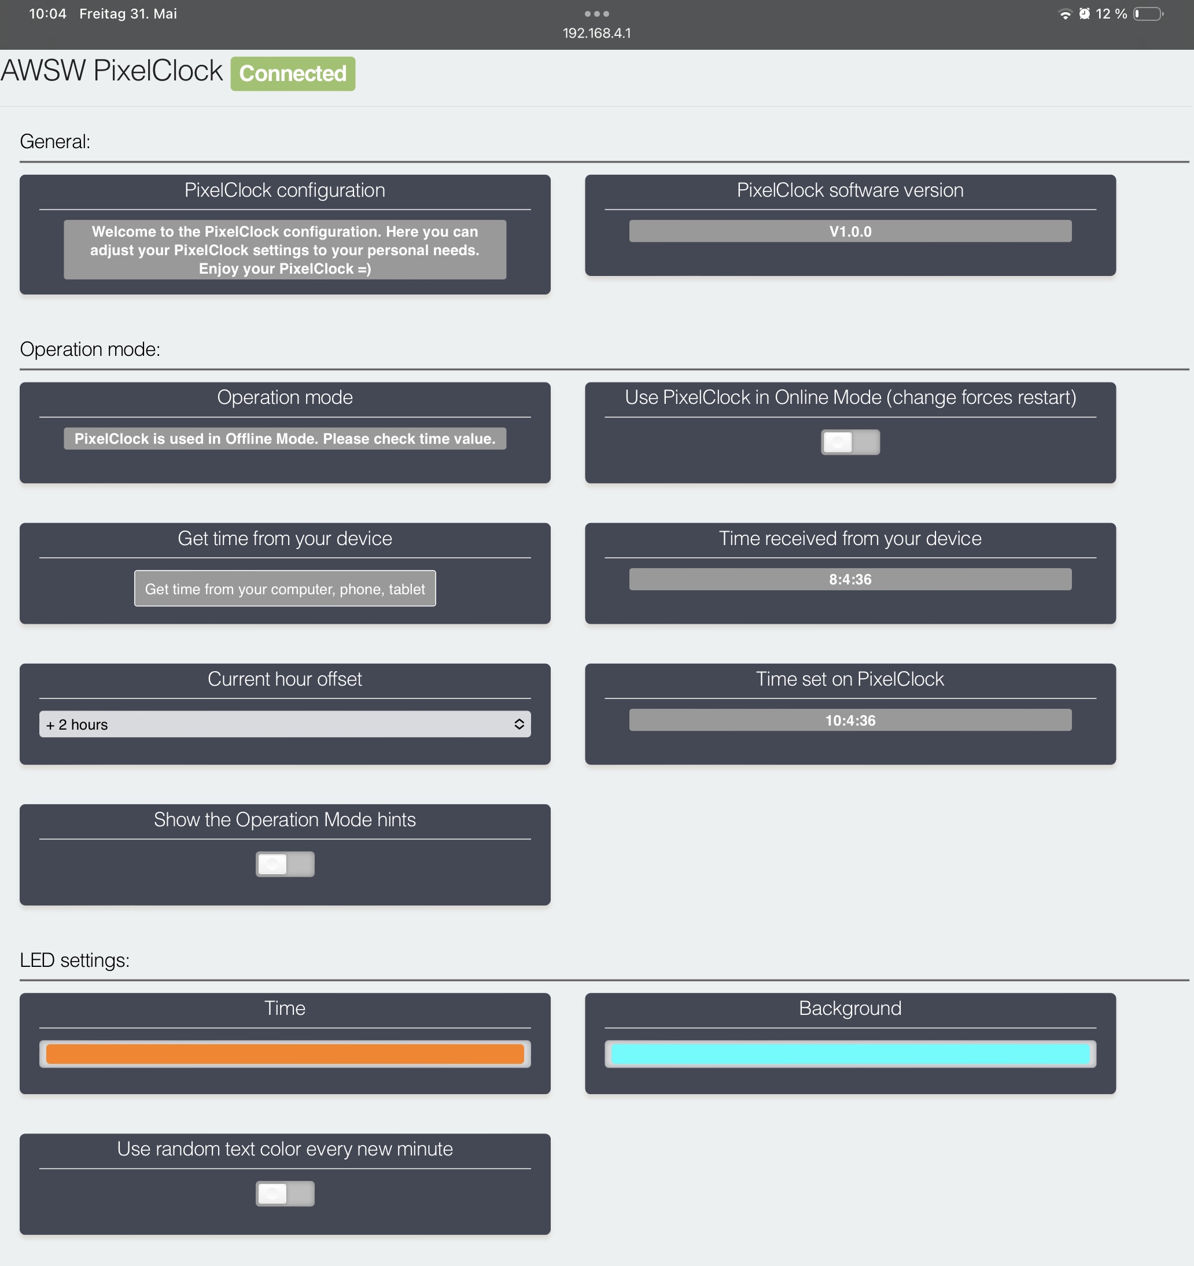Screen dimensions: 1194x1266
Task: Tap the 192.168.4.1 address bar
Action: [x=596, y=33]
